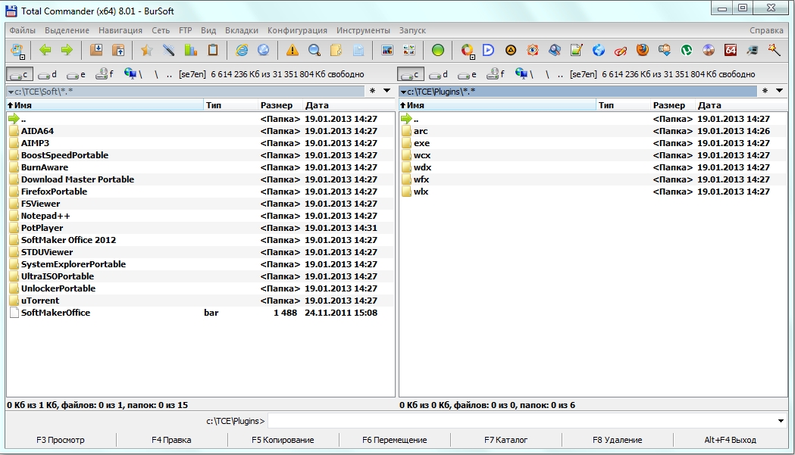The width and height of the screenshot is (795, 455).
Task: Open the Конфигурация menu
Action: coord(297,30)
